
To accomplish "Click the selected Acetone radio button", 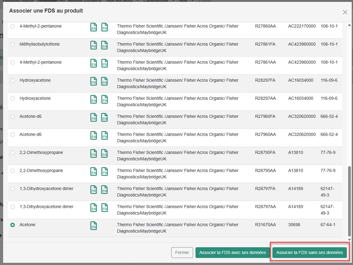I will click(13, 225).
